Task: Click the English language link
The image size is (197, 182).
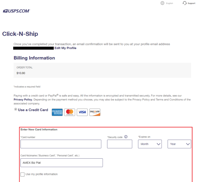Action: (170, 3)
